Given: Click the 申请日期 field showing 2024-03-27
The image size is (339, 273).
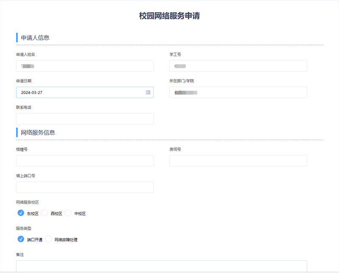Looking at the screenshot, I should coord(81,92).
